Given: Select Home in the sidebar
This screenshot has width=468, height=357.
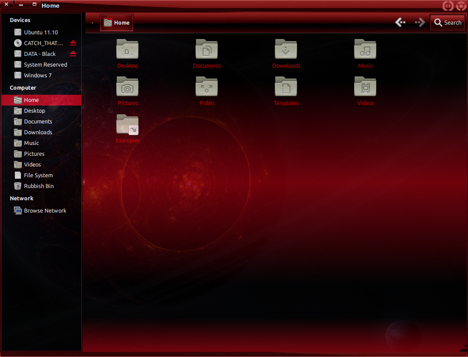Looking at the screenshot, I should [41, 100].
